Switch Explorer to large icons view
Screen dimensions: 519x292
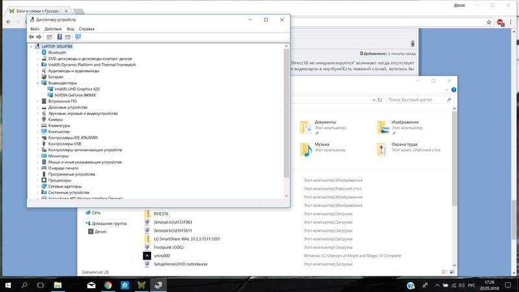tap(452, 272)
